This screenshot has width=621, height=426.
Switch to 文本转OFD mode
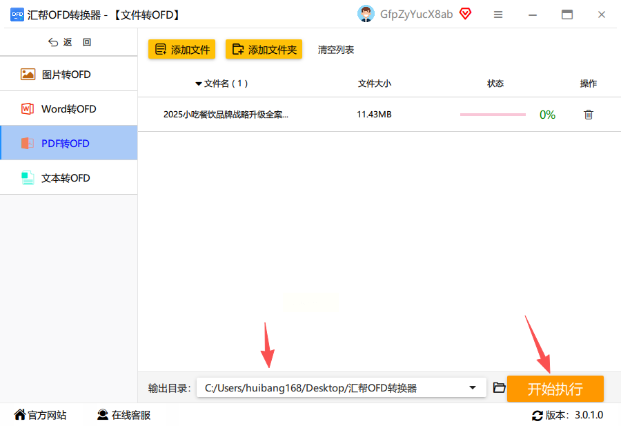tap(69, 178)
